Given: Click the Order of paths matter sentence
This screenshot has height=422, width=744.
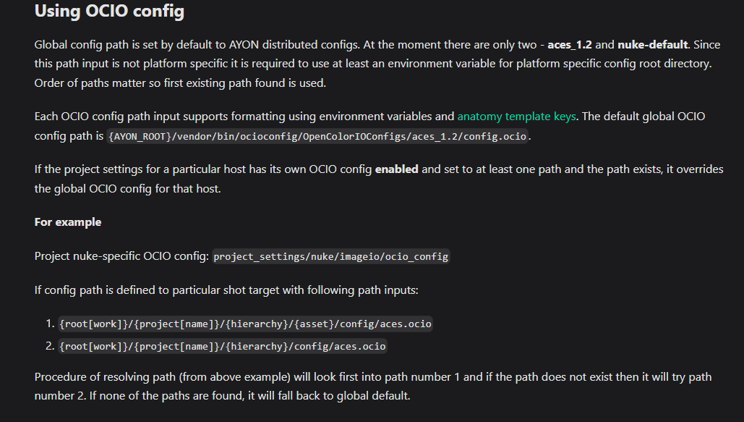Looking at the screenshot, I should 180,83.
